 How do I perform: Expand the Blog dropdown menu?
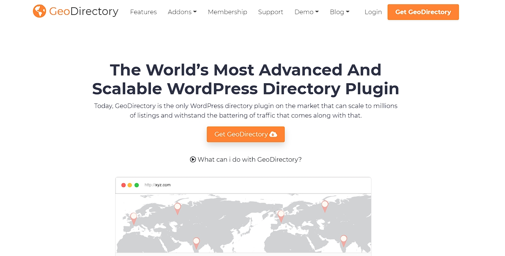[340, 12]
